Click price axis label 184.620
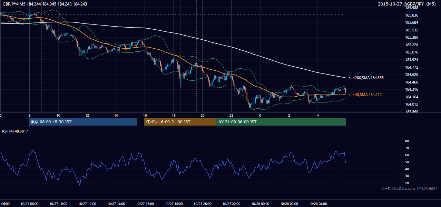 [412, 75]
